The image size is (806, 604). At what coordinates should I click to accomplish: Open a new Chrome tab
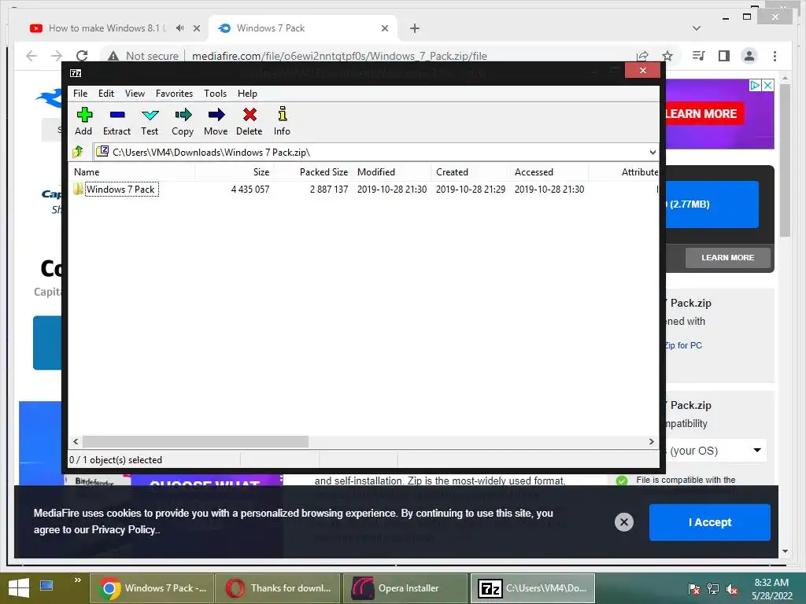[415, 28]
